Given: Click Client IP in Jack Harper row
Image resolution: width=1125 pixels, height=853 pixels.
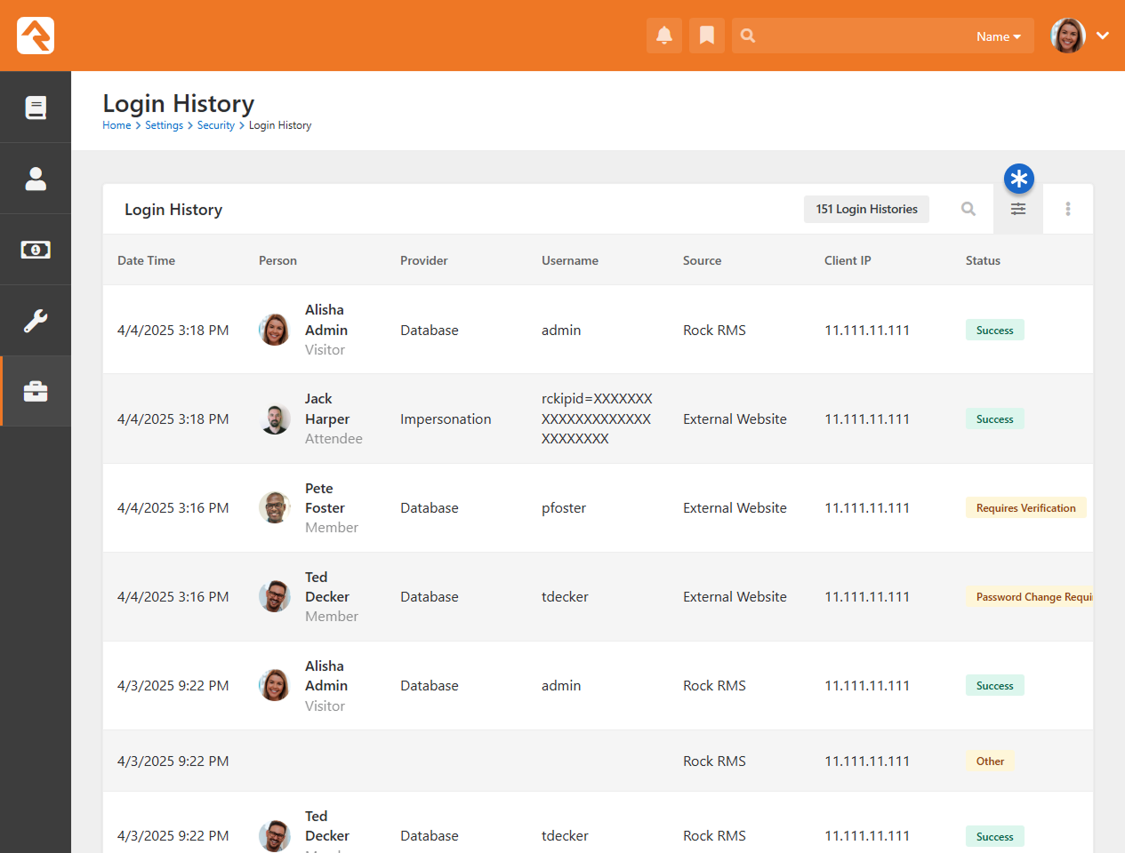Looking at the screenshot, I should (867, 419).
